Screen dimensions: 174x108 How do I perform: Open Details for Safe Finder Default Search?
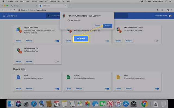[x=118, y=41]
